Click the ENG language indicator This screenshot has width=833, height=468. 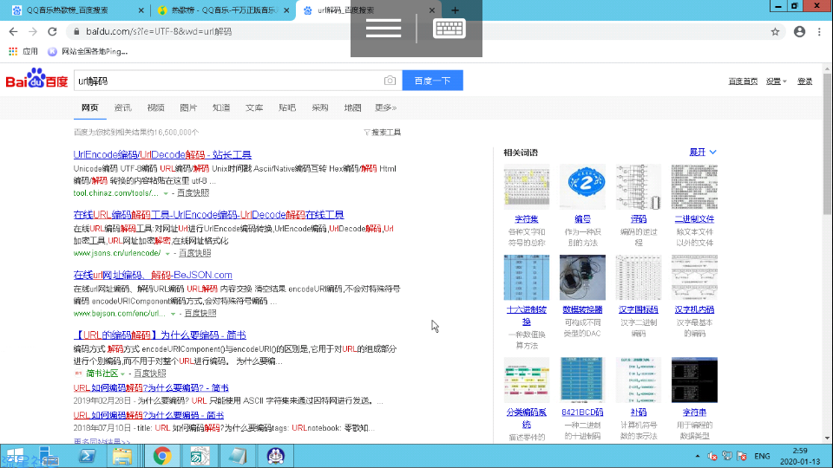(763, 457)
